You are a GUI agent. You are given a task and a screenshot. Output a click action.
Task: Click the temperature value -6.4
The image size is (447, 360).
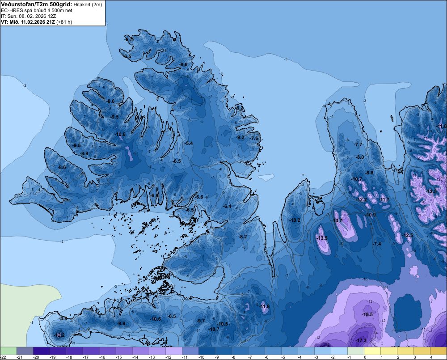click(227, 206)
